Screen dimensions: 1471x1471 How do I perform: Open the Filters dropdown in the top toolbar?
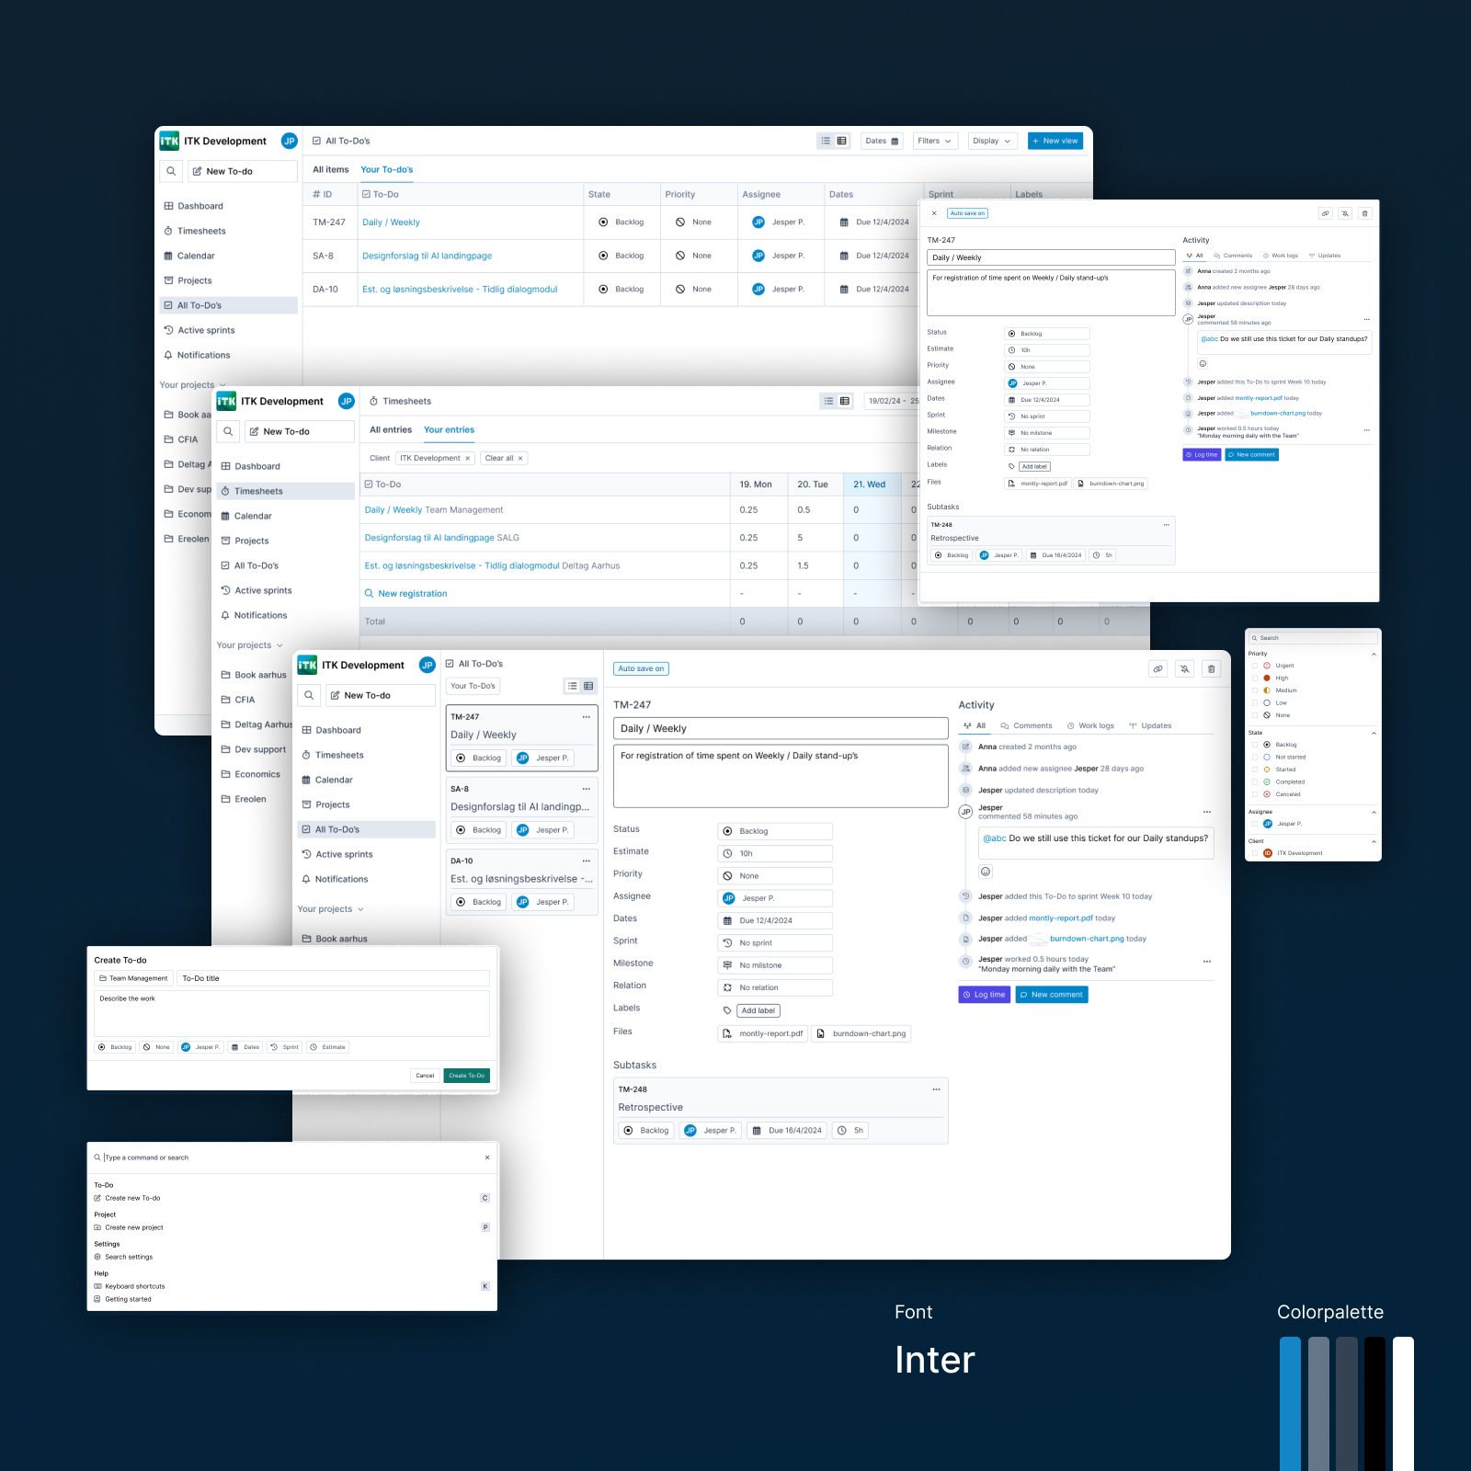click(934, 141)
